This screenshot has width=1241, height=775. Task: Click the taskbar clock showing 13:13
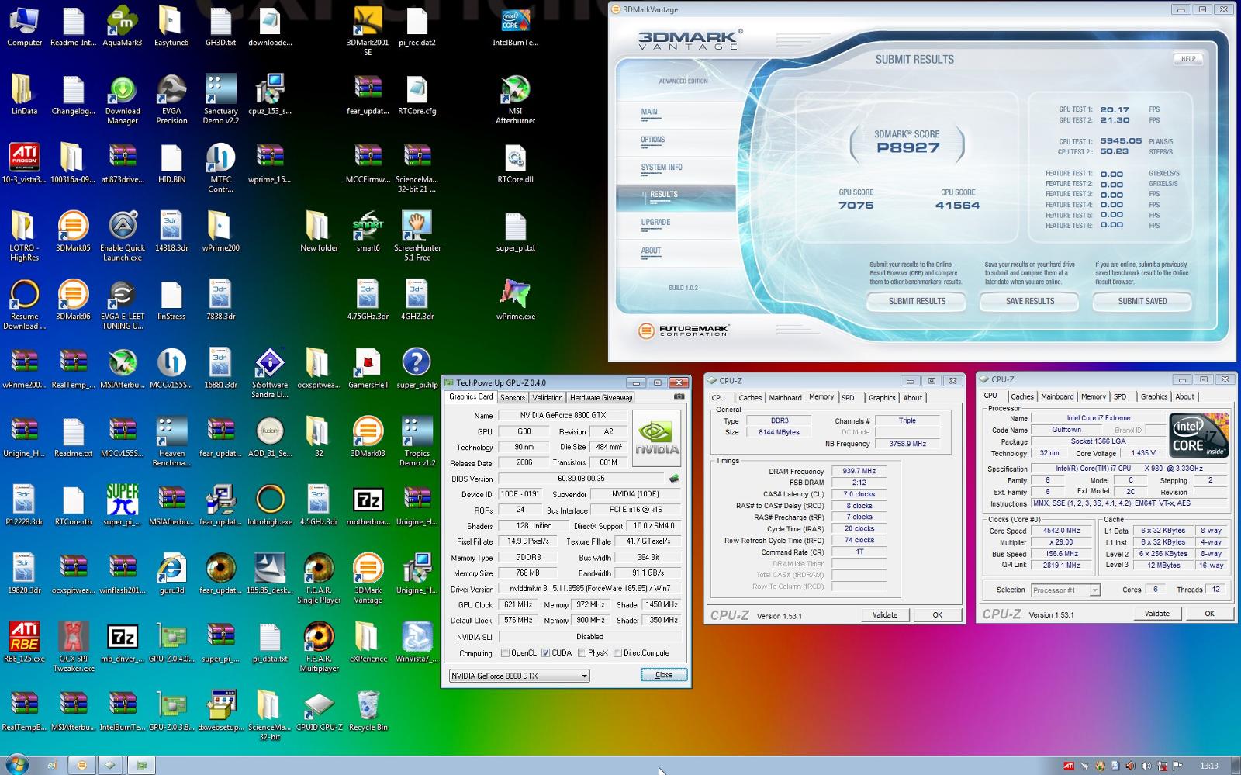click(x=1208, y=766)
